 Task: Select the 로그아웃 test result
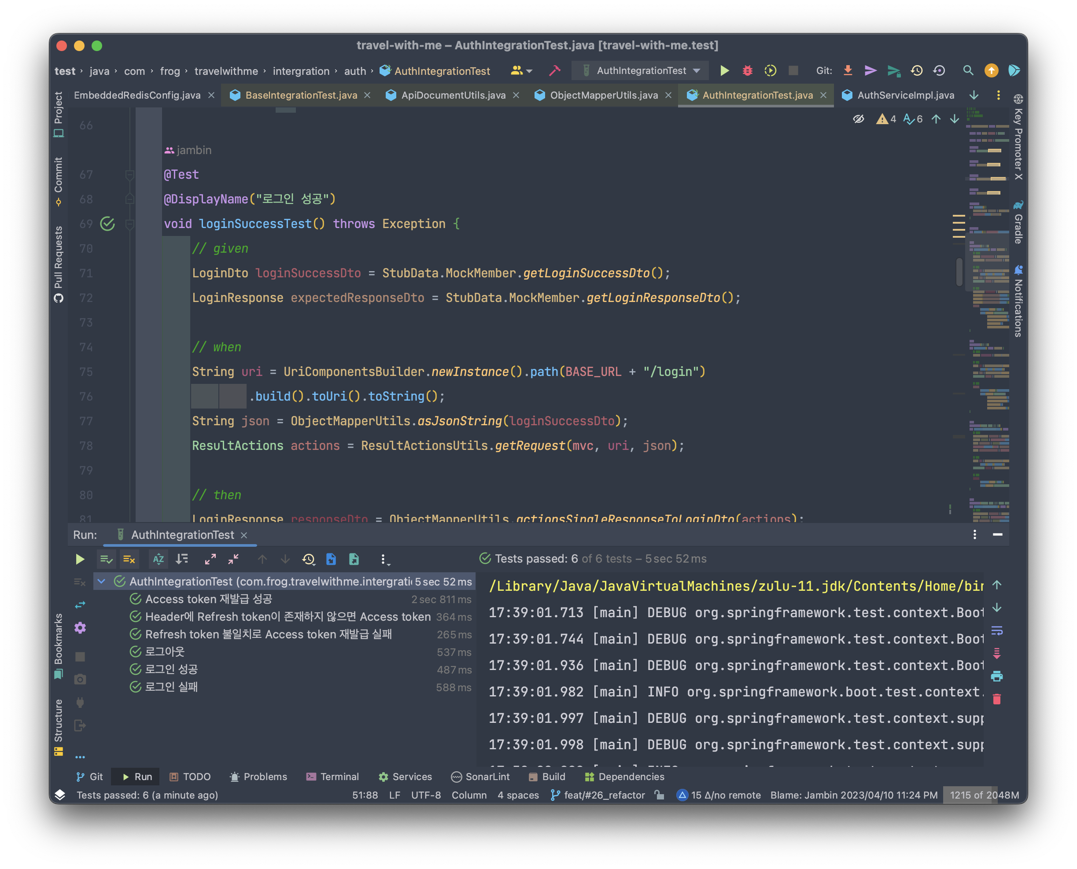[x=165, y=652]
